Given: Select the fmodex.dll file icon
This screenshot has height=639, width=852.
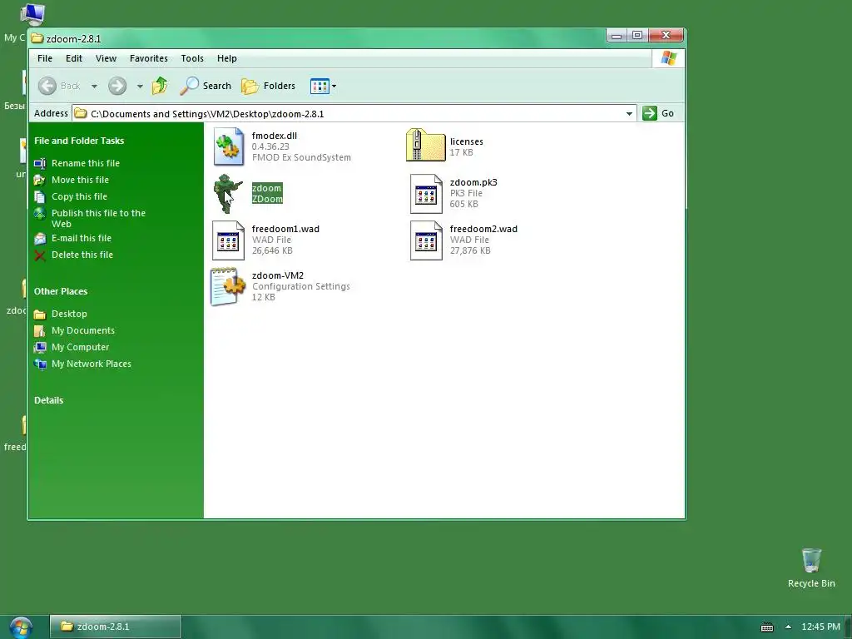Looking at the screenshot, I should (x=228, y=146).
